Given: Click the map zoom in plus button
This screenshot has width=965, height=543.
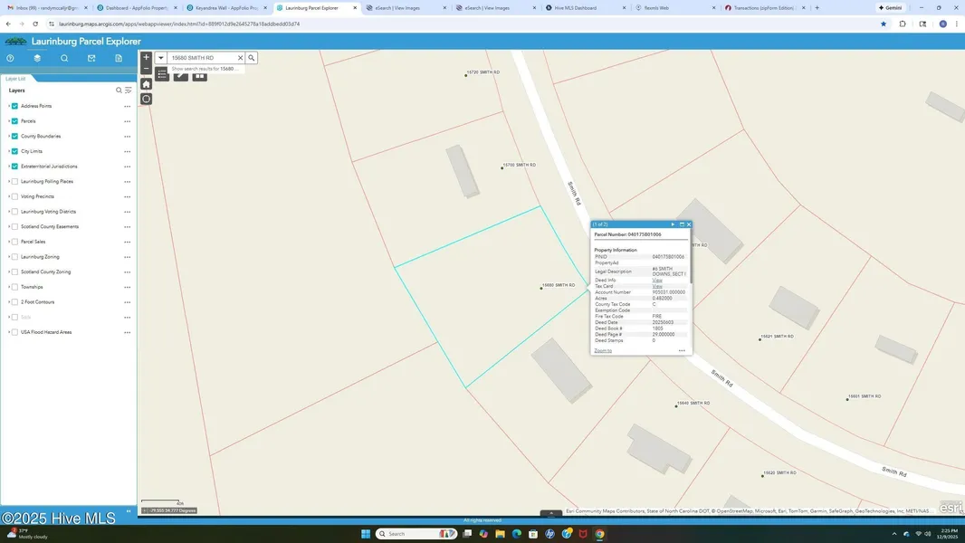Looking at the screenshot, I should (x=146, y=57).
